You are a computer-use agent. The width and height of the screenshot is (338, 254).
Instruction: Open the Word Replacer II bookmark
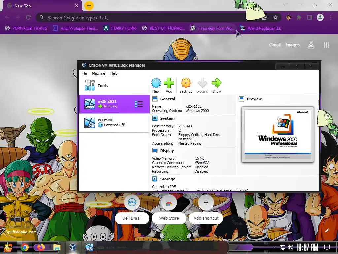point(261,28)
